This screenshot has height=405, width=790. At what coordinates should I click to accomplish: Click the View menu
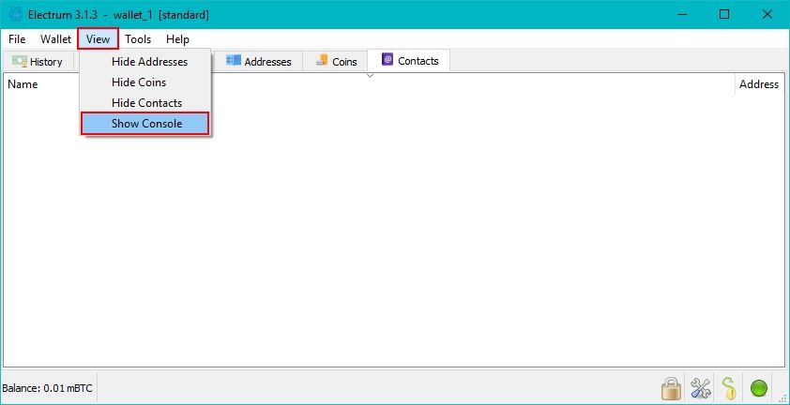click(x=98, y=39)
